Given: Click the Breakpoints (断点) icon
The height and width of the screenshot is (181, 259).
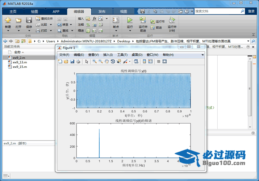Looking at the screenshot, I should pyautogui.click(x=116, y=20).
